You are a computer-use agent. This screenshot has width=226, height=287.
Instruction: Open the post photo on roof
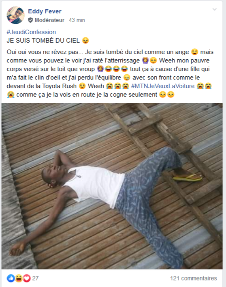pyautogui.click(x=112, y=186)
